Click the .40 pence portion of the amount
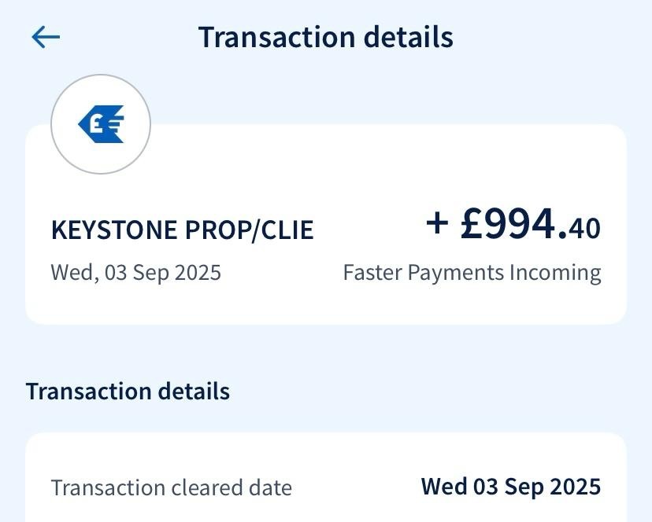652x522 pixels. pyautogui.click(x=583, y=228)
